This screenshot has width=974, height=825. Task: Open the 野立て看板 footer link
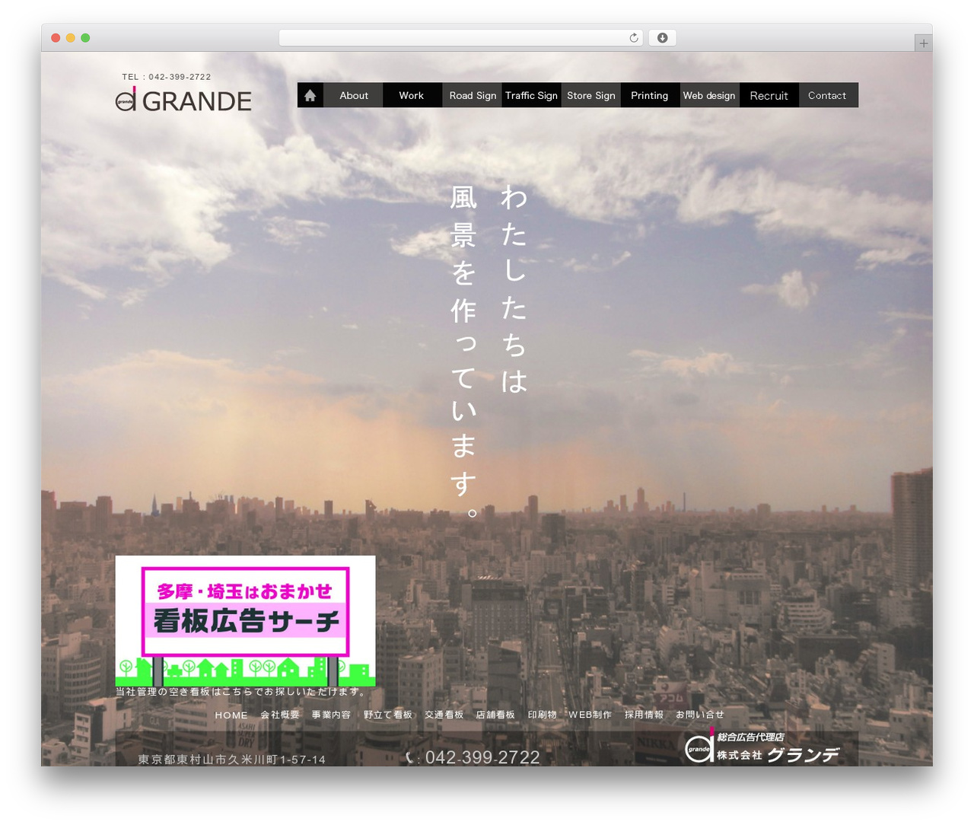point(387,715)
